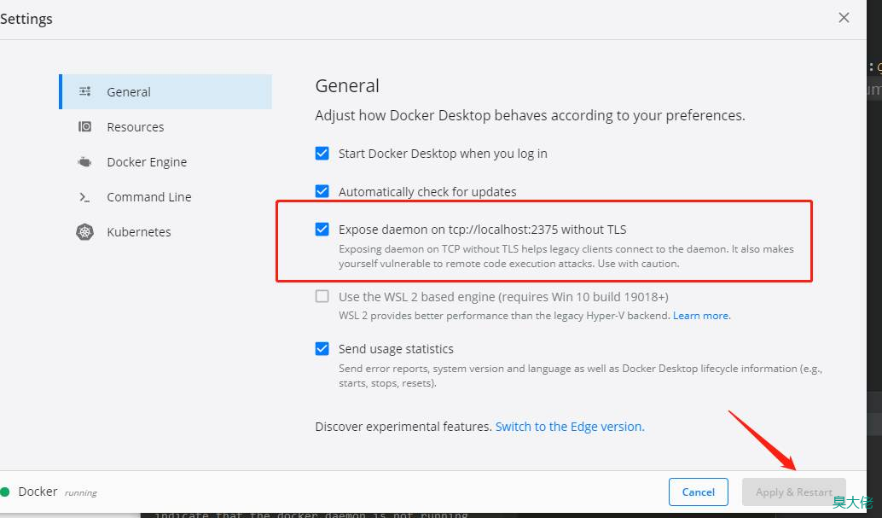Click the 'Adjust how Docker Desktop behaves' description
The image size is (882, 518).
[x=530, y=115]
